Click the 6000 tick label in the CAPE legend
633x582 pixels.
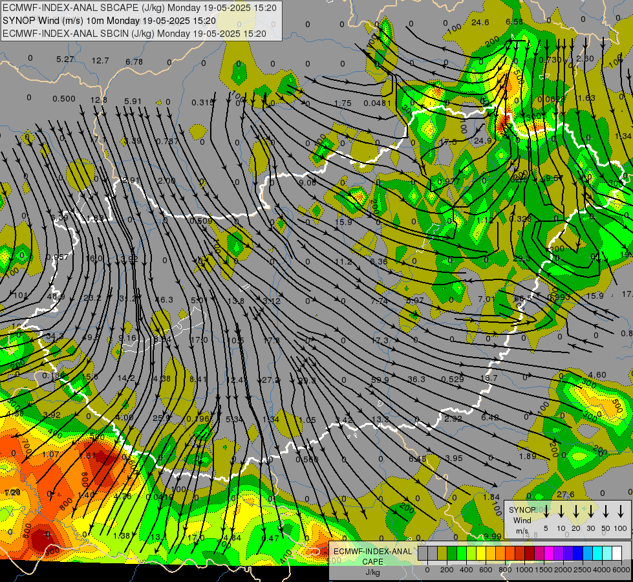[622, 570]
